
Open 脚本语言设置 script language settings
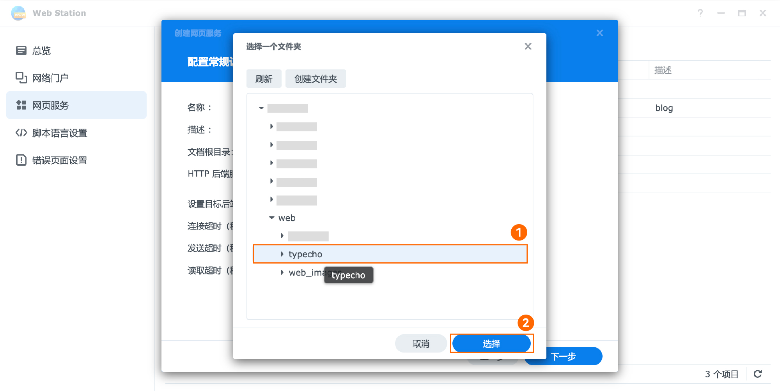[59, 133]
